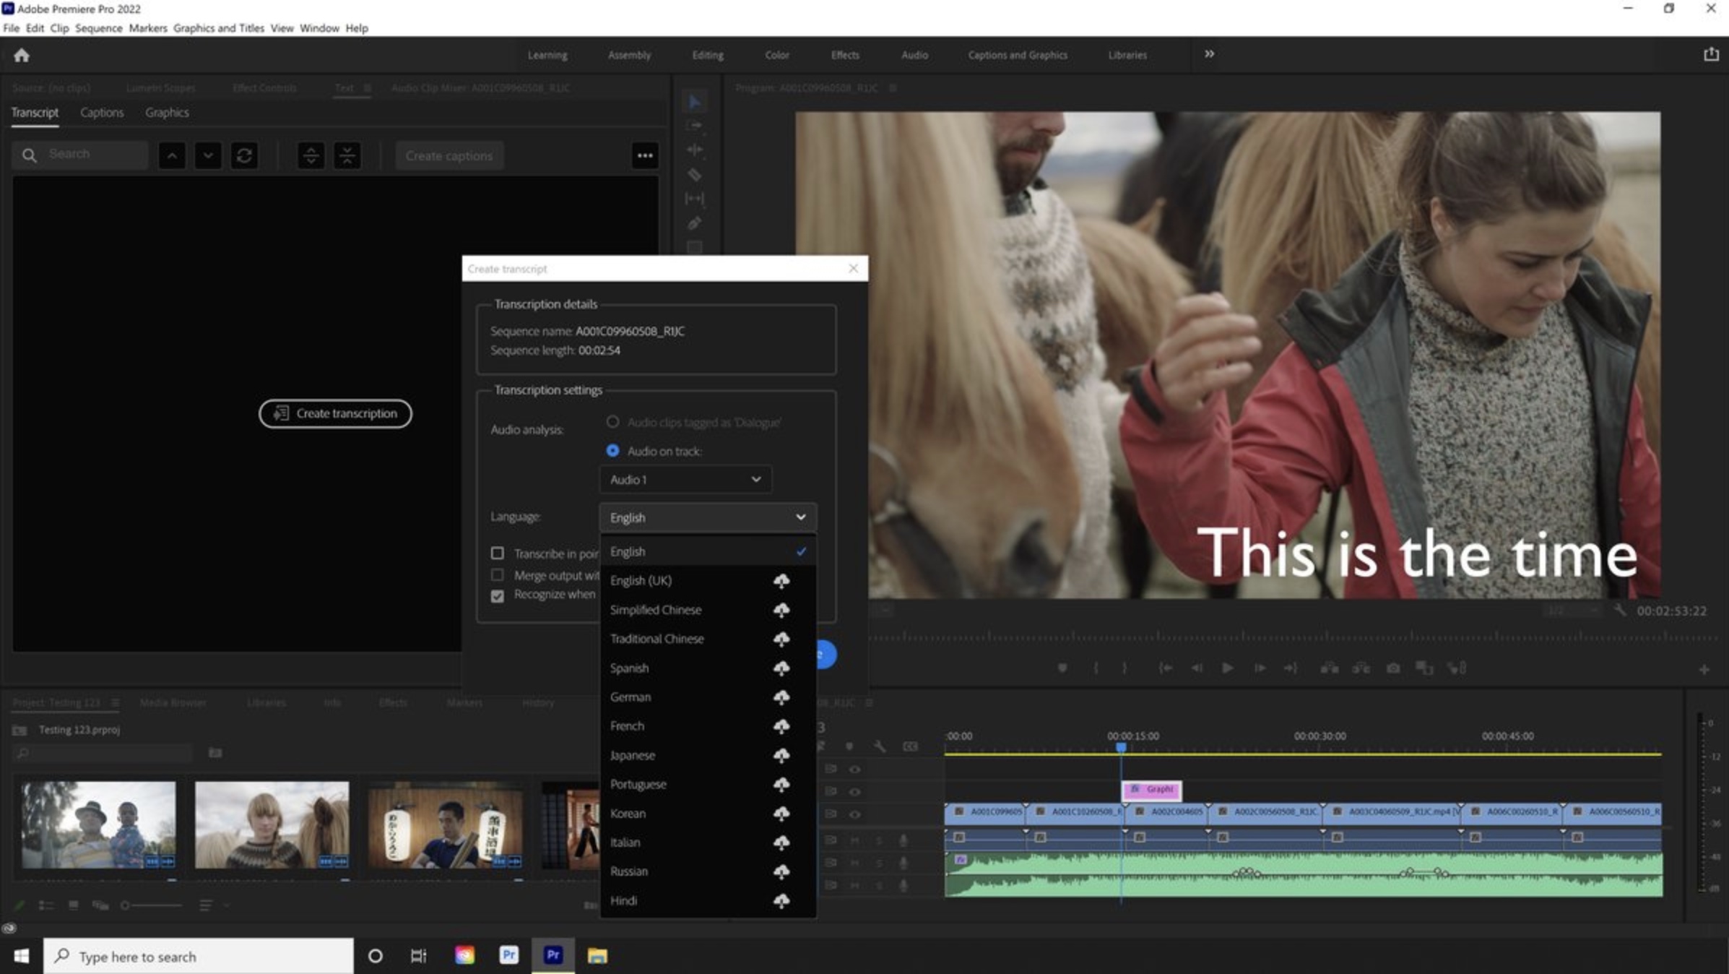The width and height of the screenshot is (1729, 974).
Task: Download the Spanish language pack cloud icon
Action: pyautogui.click(x=781, y=668)
